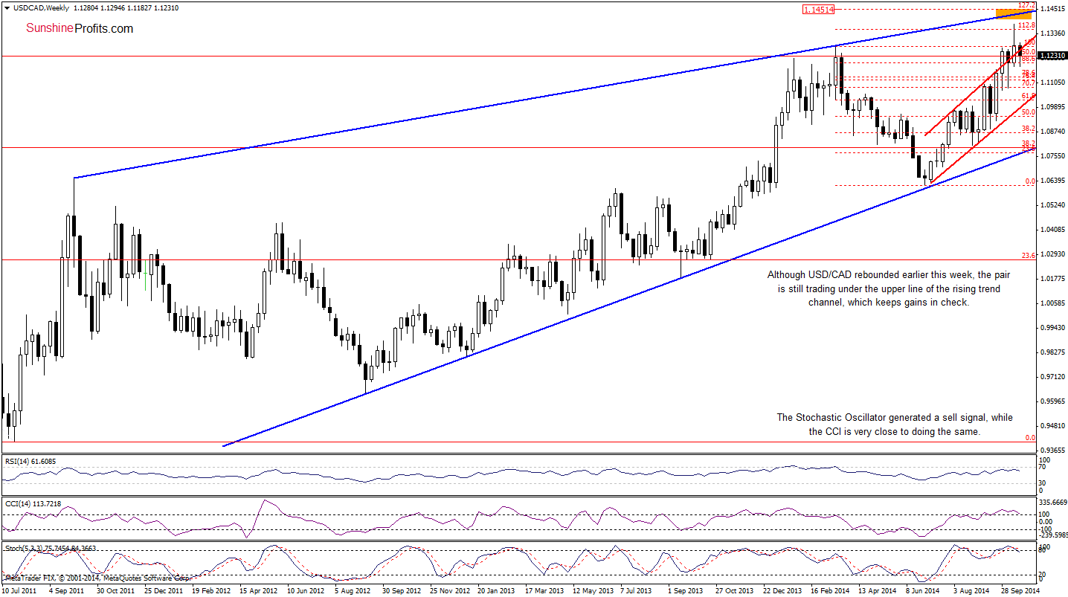The width and height of the screenshot is (1068, 597).
Task: Click the Stoch(5,3,3) indicator label
Action: [x=50, y=548]
